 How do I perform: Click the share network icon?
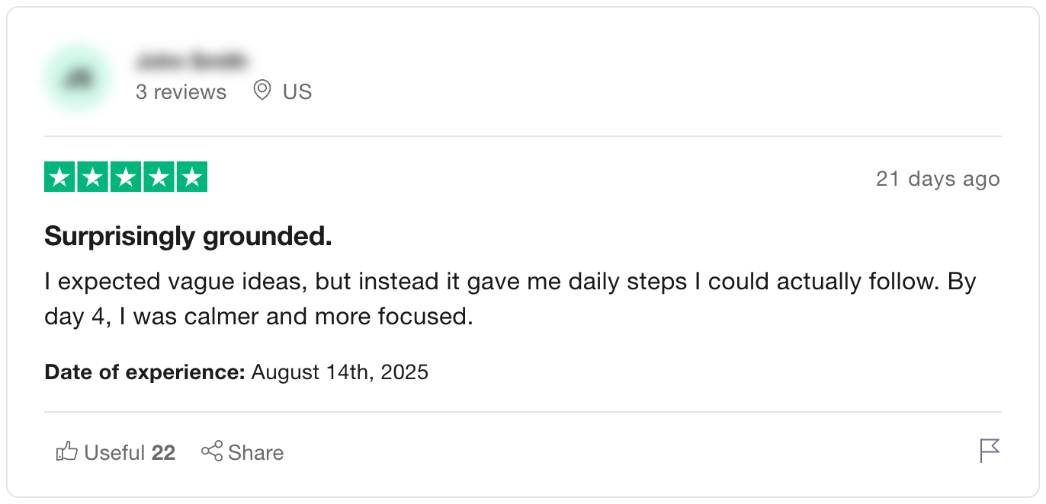click(x=212, y=451)
